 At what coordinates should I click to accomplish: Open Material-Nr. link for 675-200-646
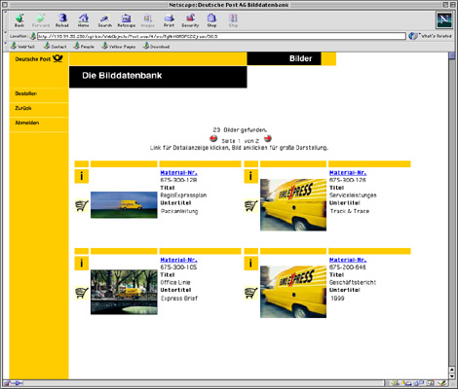pyautogui.click(x=348, y=260)
